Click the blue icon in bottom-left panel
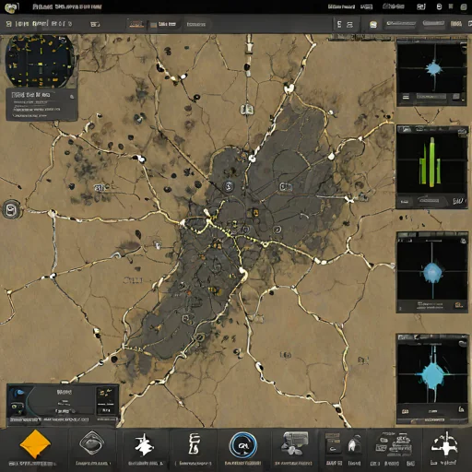 tap(18, 393)
